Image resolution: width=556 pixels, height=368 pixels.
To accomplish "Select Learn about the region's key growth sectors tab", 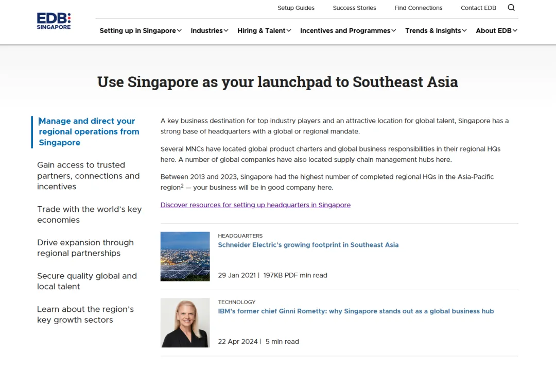I will [x=85, y=314].
